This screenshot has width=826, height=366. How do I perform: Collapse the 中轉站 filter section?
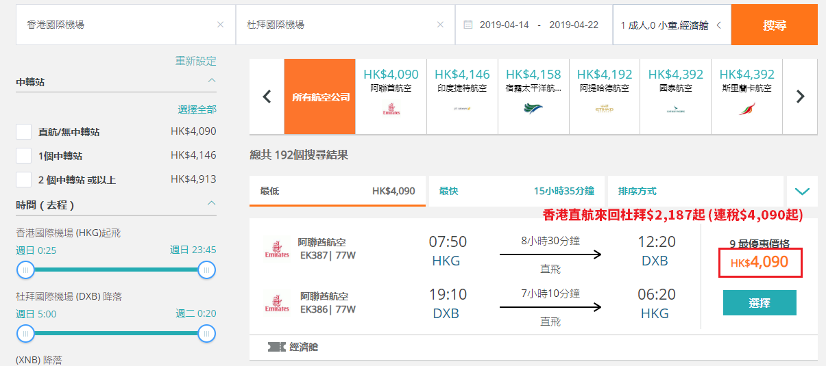pos(212,81)
